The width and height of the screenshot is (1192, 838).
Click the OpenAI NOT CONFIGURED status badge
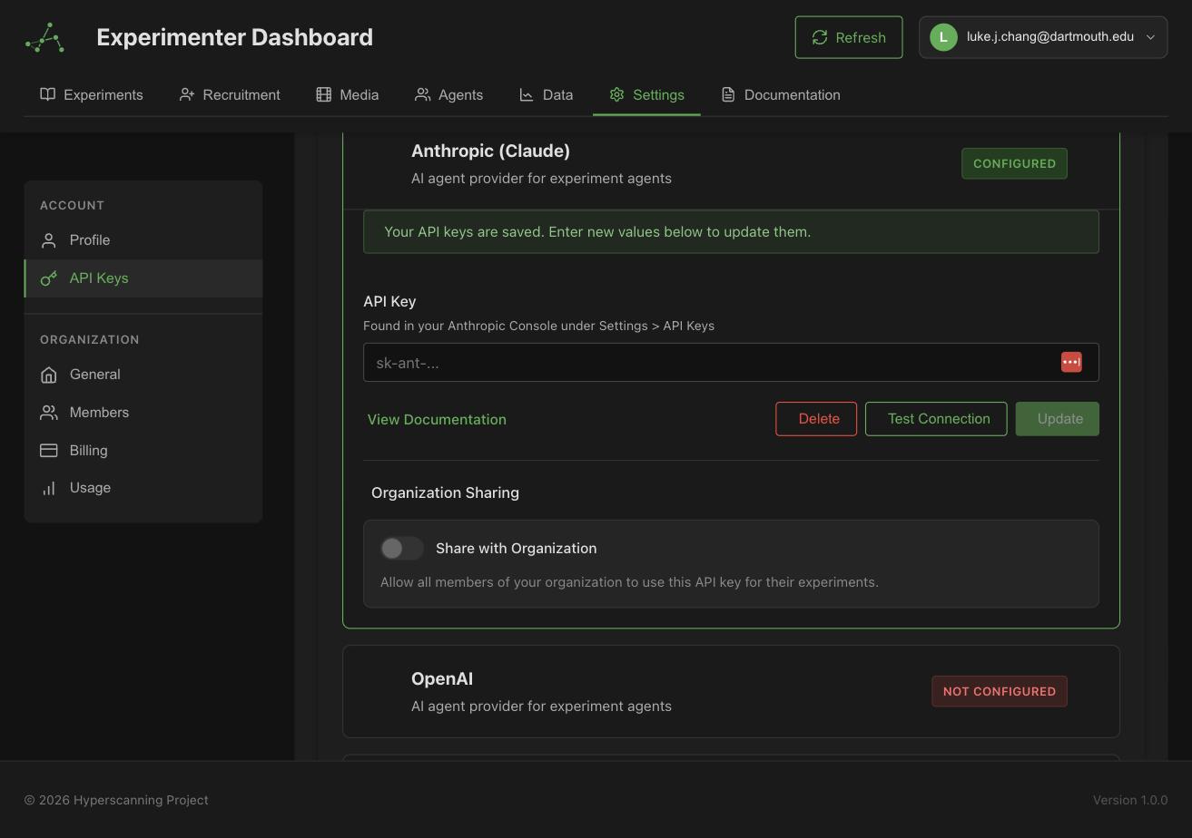[x=999, y=691]
